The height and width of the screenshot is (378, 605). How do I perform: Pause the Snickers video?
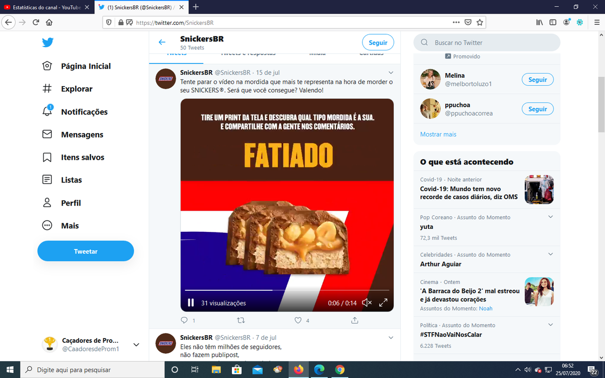pyautogui.click(x=191, y=303)
